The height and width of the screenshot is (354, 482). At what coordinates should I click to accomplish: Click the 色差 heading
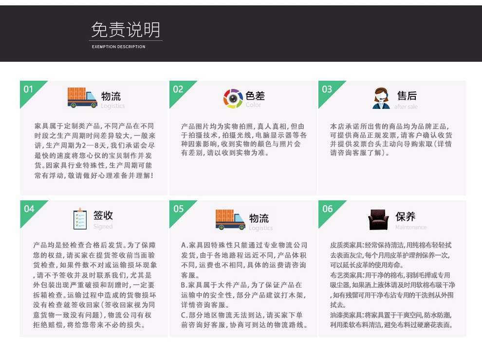[255, 96]
